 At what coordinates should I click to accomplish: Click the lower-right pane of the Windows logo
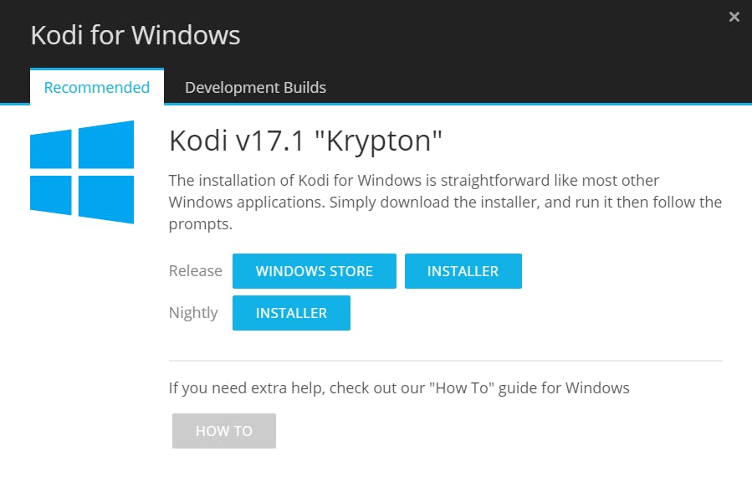106,197
